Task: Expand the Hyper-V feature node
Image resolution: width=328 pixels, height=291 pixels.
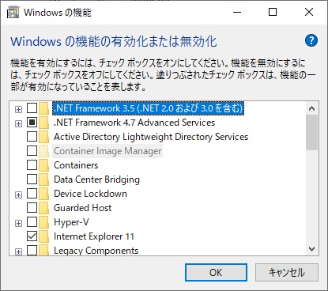Action: tap(18, 223)
